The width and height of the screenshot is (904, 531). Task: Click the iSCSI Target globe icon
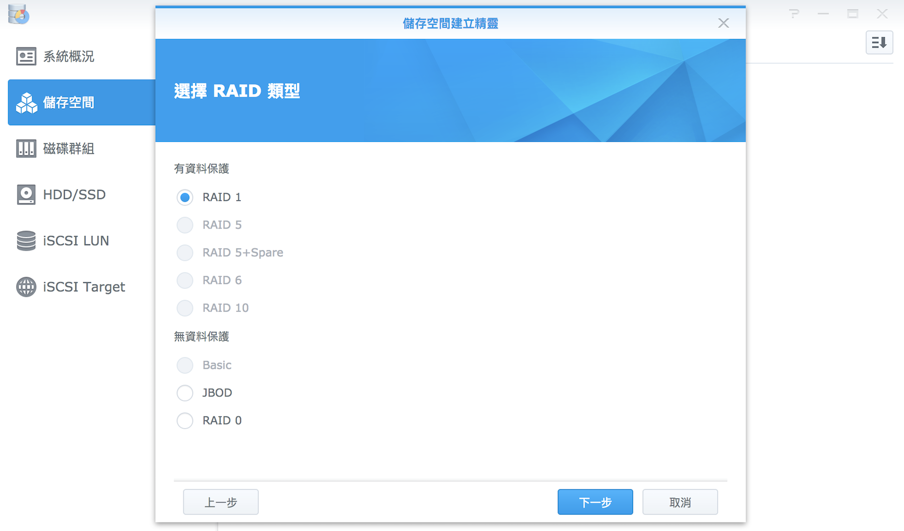point(26,287)
